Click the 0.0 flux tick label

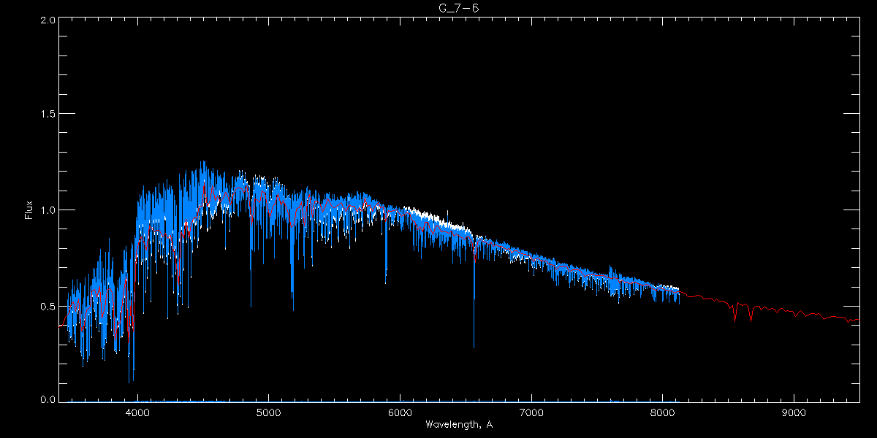(x=48, y=400)
